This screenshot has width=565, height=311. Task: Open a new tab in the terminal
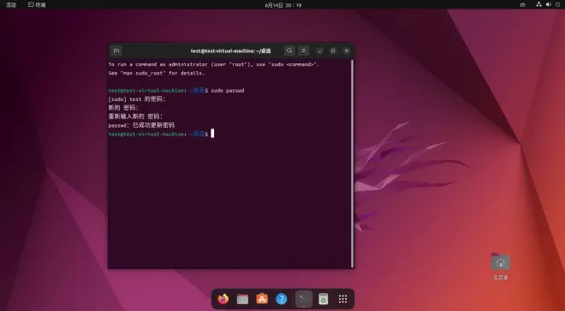coord(116,51)
